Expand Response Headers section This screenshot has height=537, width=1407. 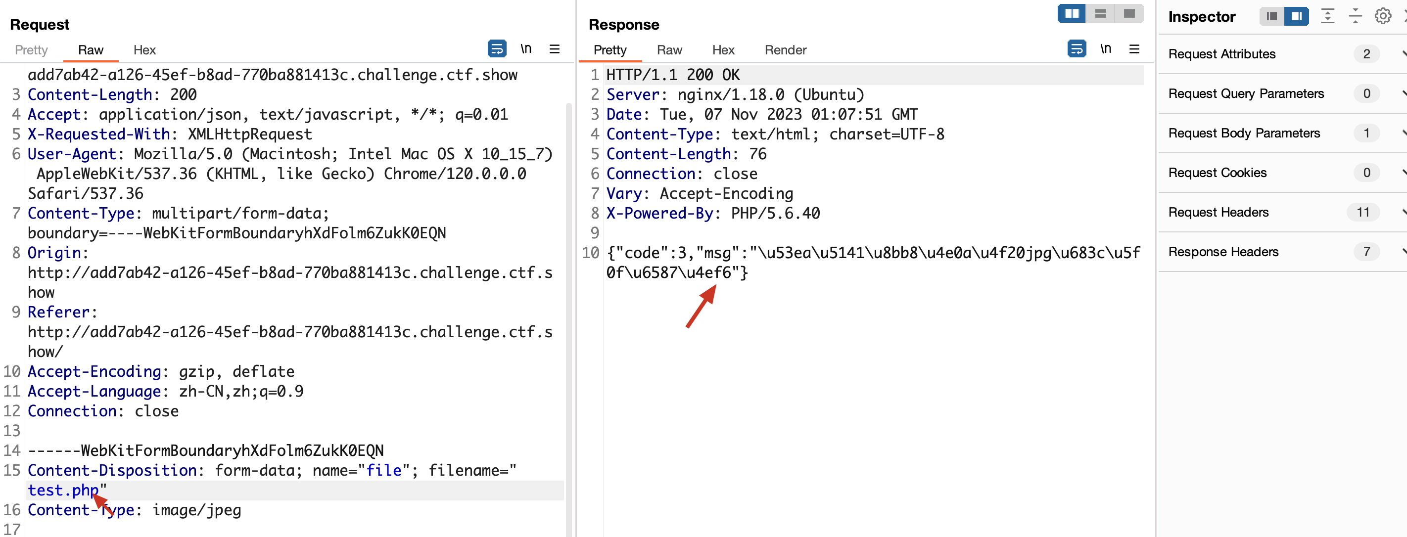[1282, 252]
